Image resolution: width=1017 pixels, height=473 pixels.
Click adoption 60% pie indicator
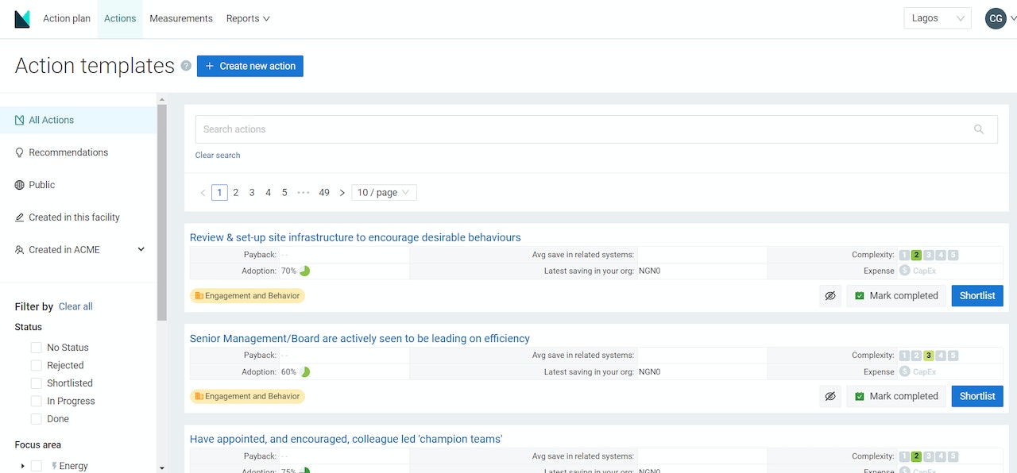coord(305,371)
